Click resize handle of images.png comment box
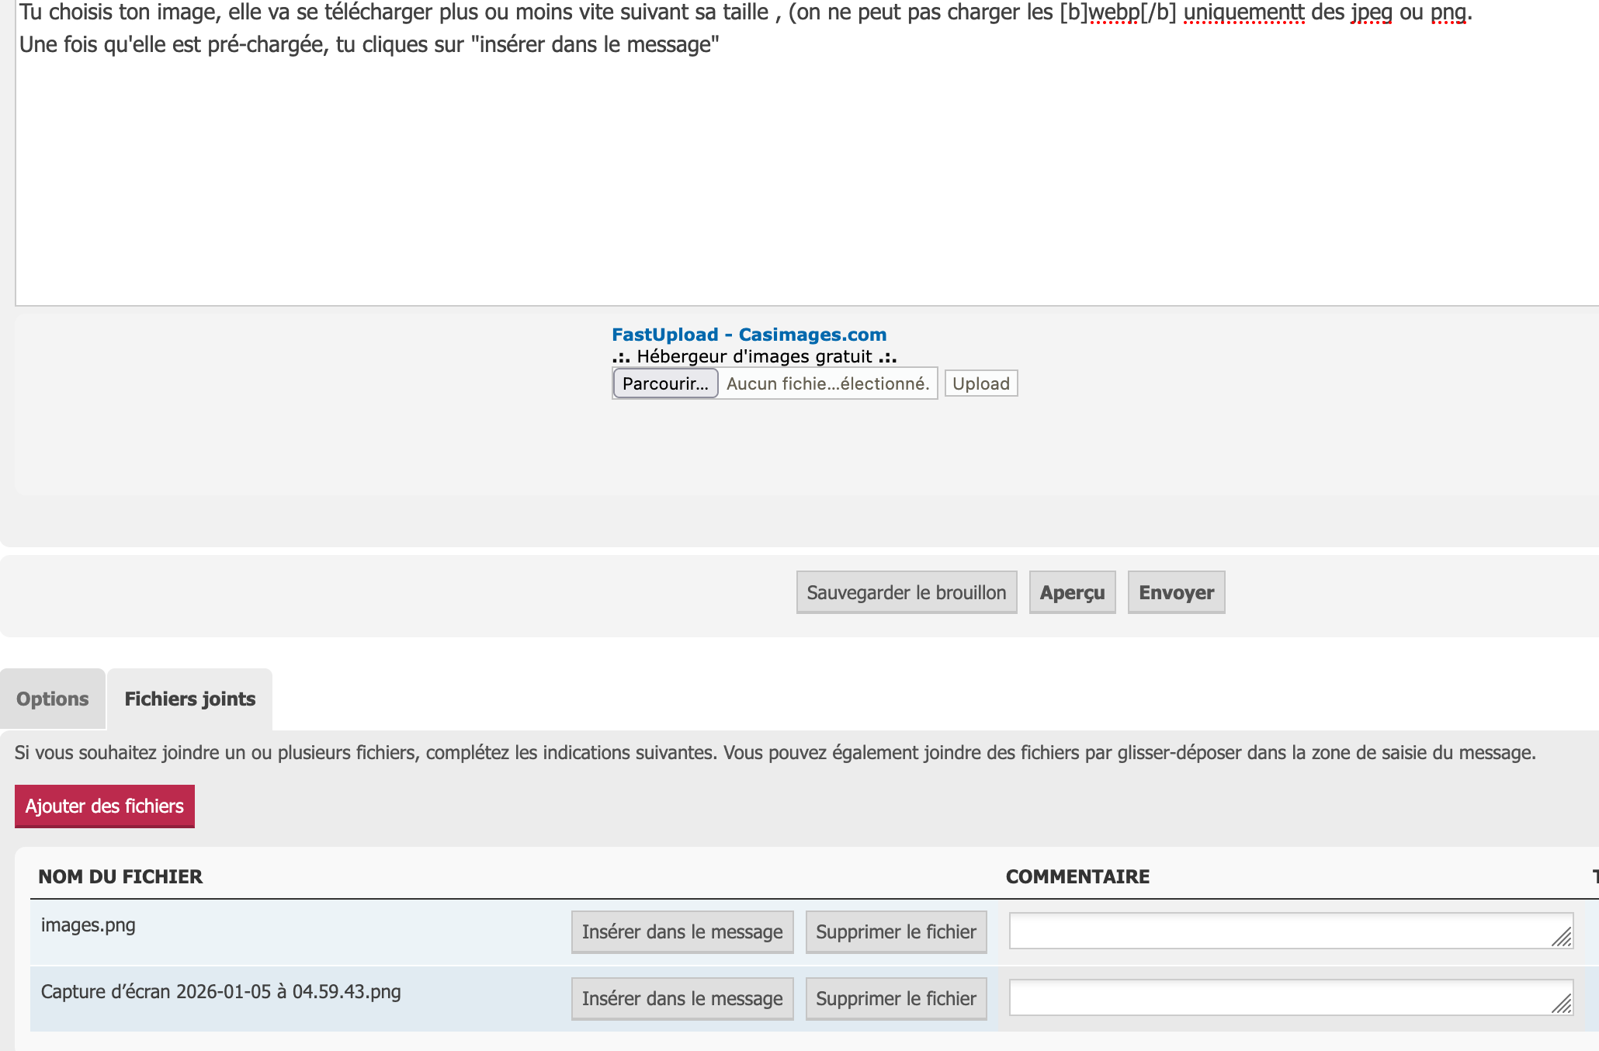The image size is (1599, 1051). (x=1562, y=938)
